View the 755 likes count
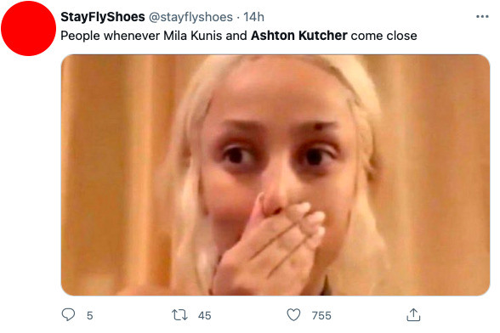The image size is (500, 333). [x=321, y=315]
